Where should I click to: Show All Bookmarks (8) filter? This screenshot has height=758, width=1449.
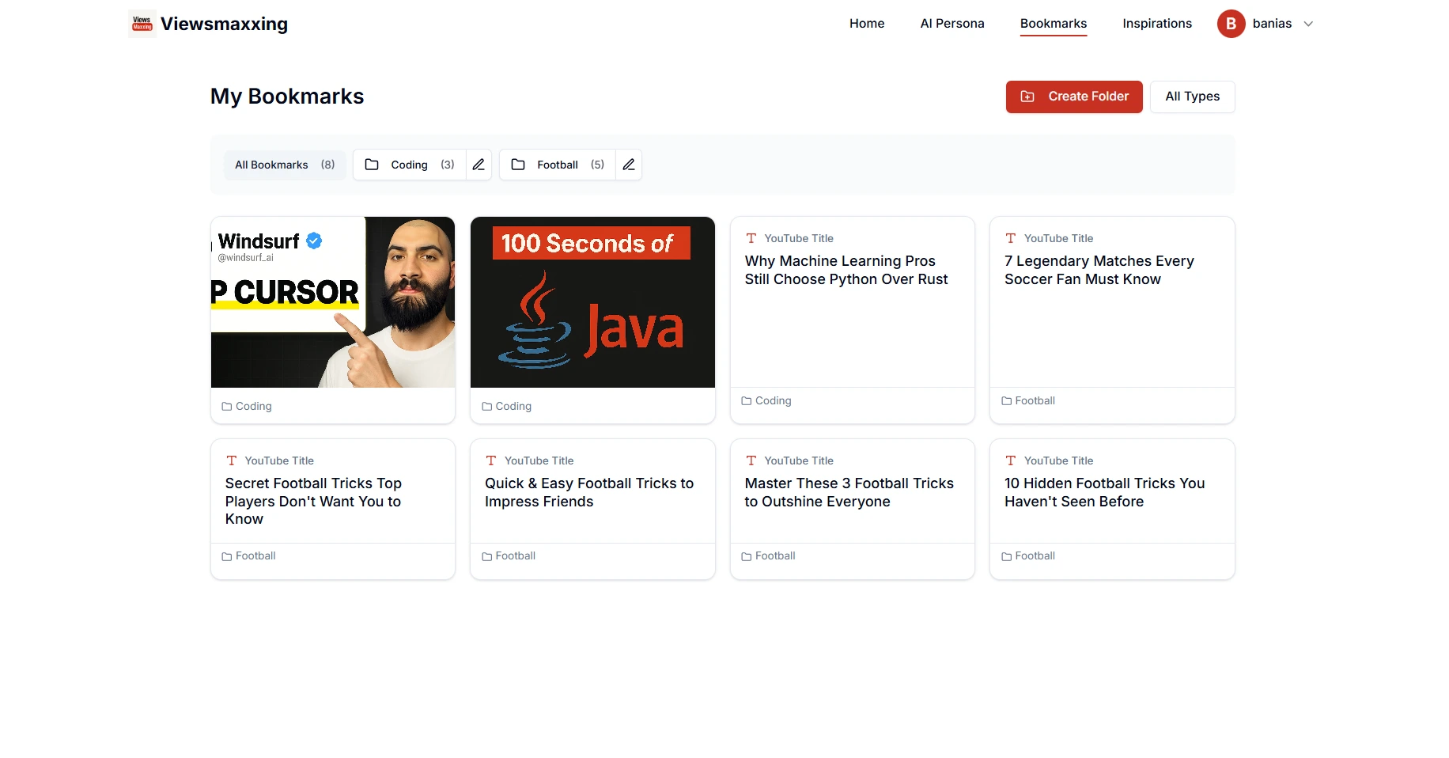[x=285, y=165]
